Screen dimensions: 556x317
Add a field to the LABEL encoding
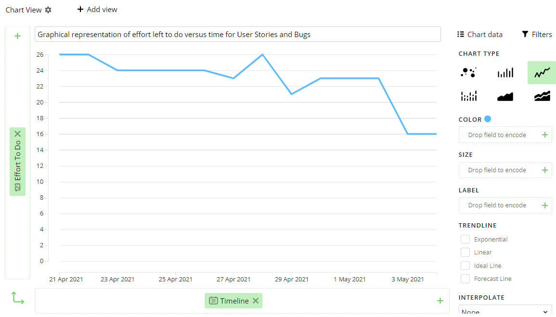click(x=544, y=205)
